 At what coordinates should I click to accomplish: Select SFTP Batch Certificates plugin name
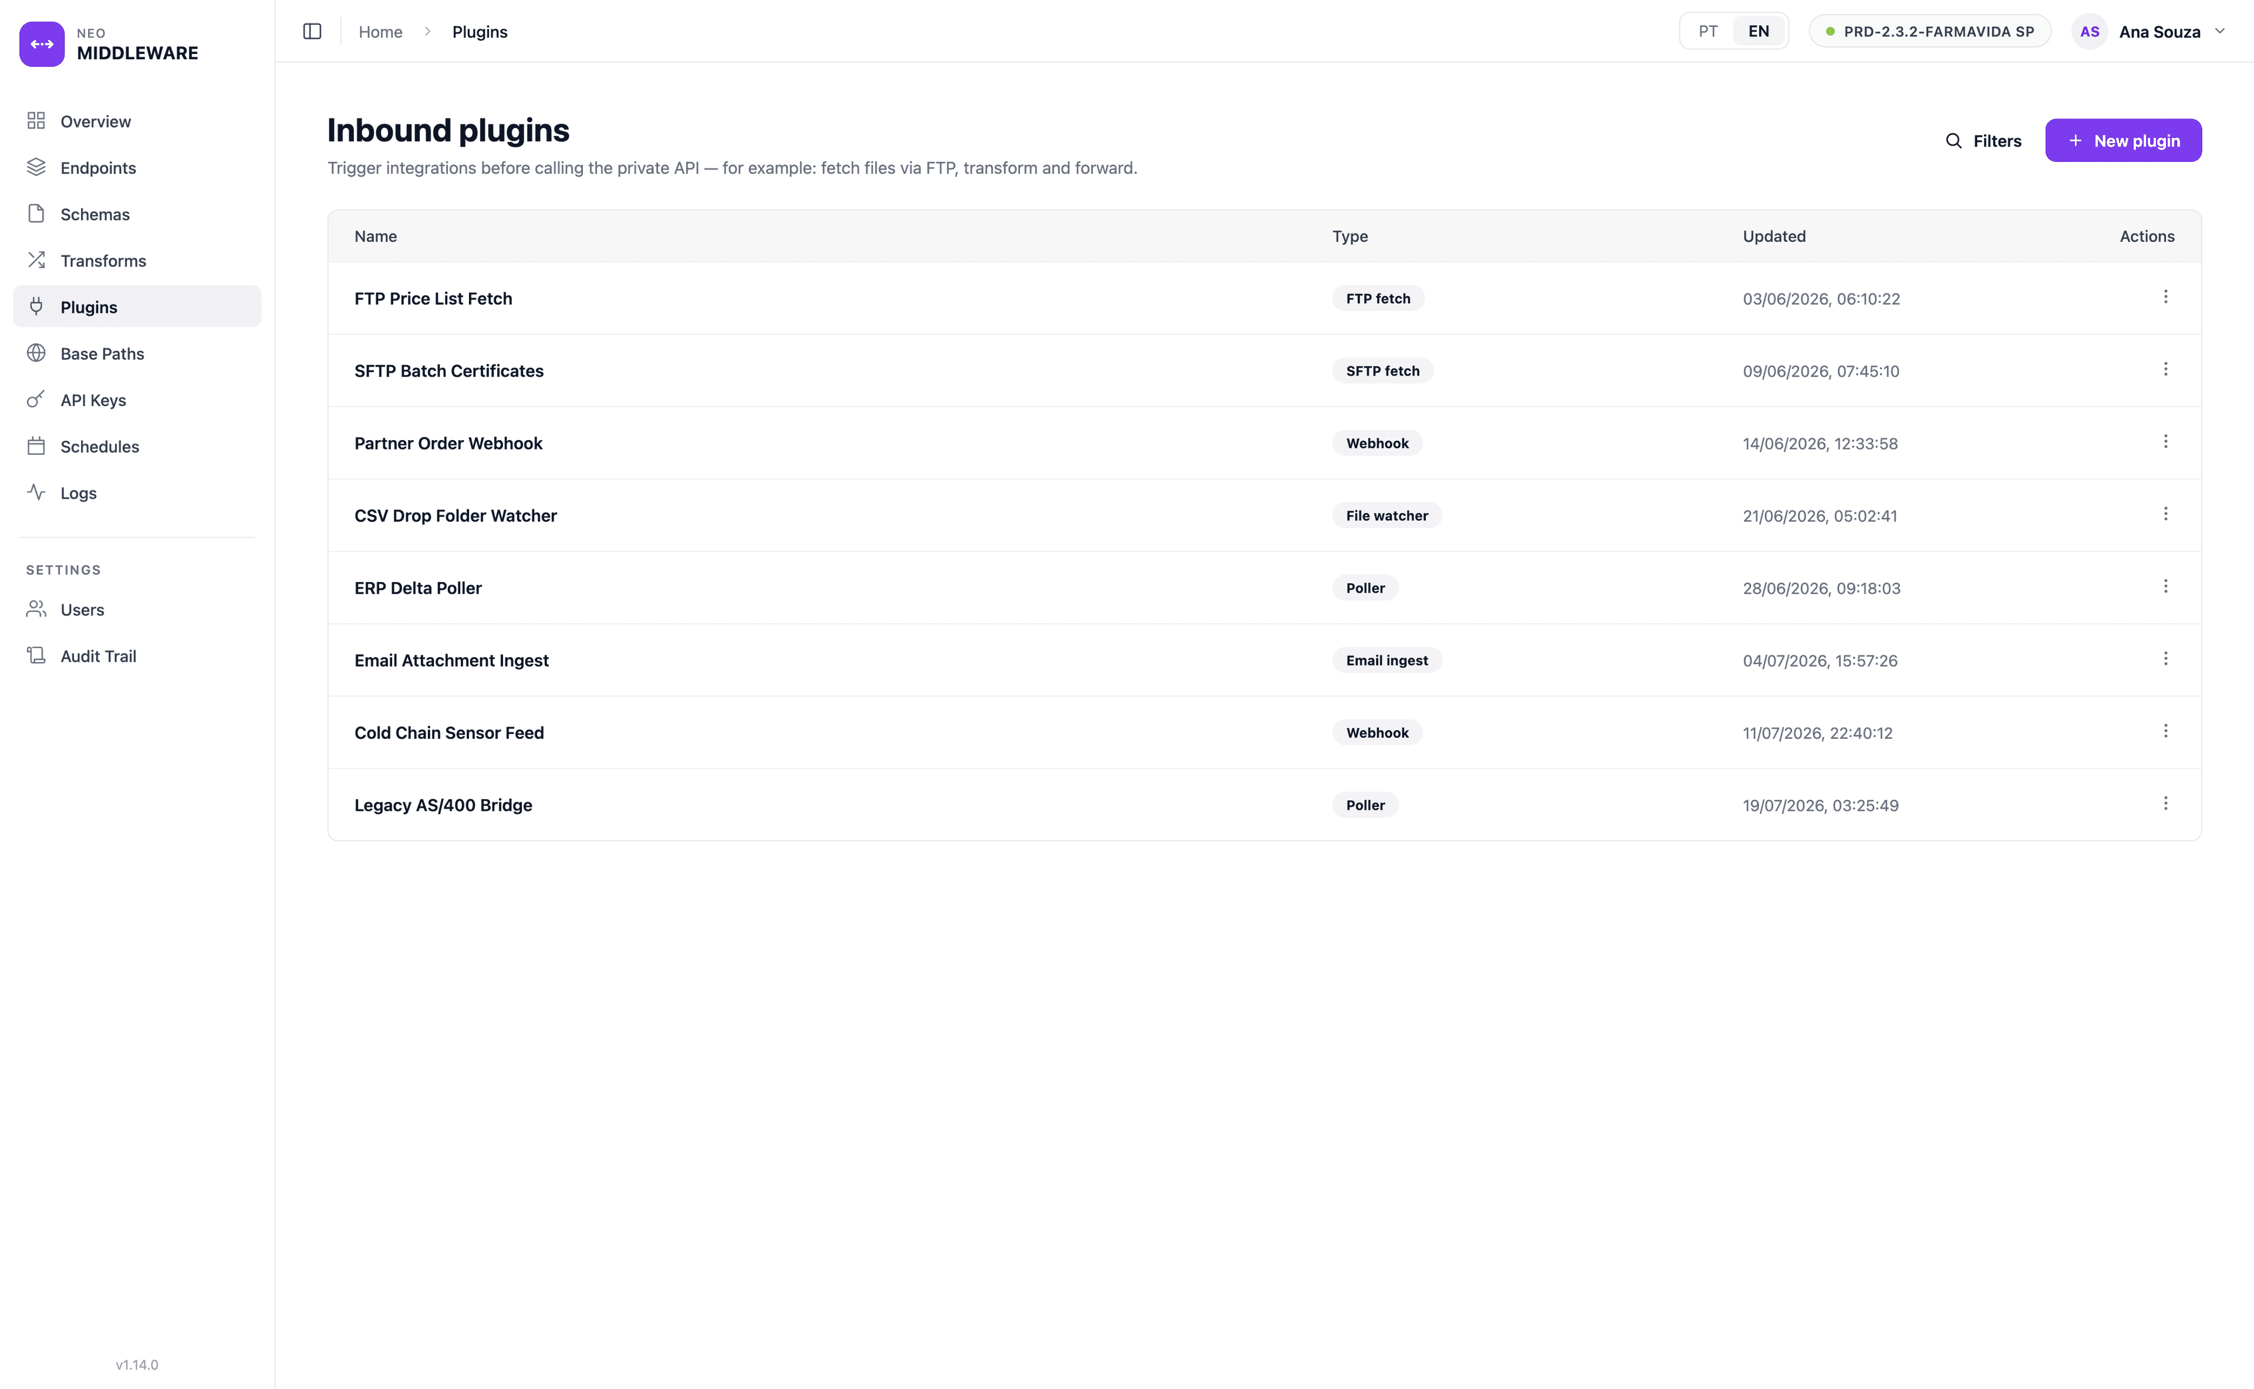(x=449, y=370)
